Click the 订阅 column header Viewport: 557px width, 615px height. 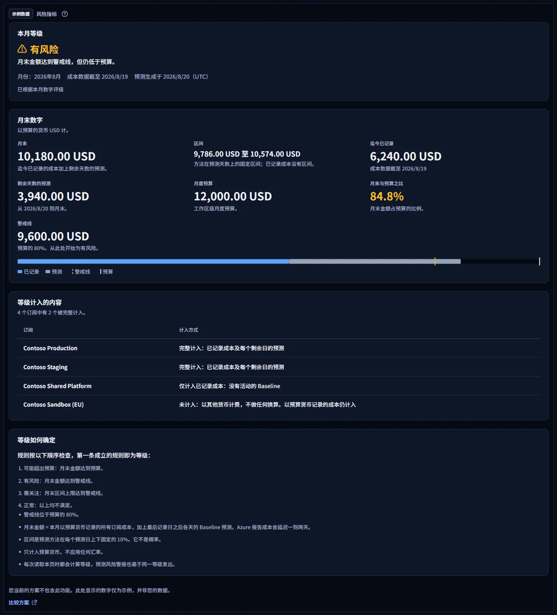pos(28,330)
